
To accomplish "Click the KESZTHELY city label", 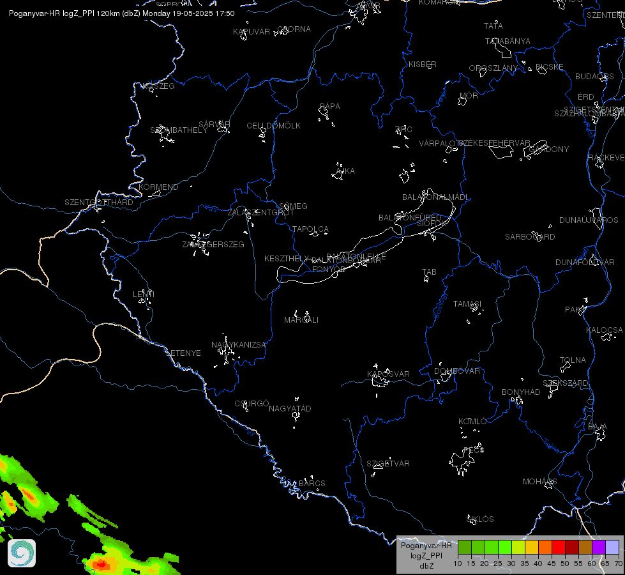I will pyautogui.click(x=287, y=259).
